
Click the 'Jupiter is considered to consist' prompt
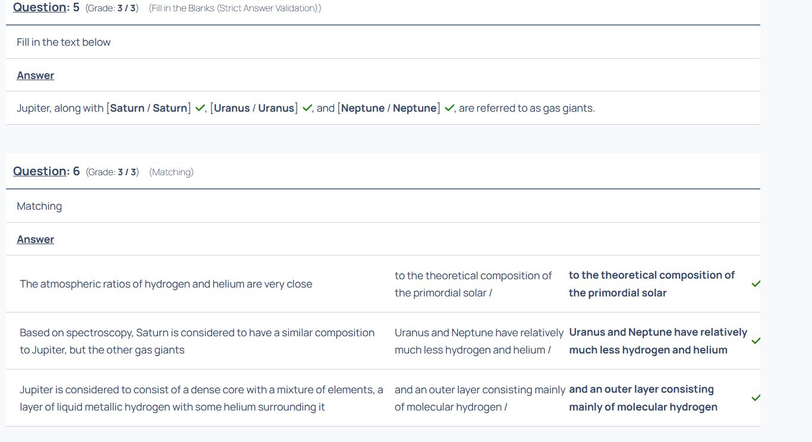click(x=202, y=398)
